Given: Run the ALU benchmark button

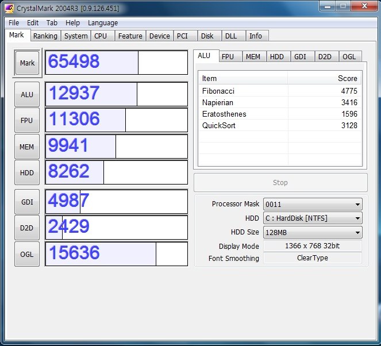Looking at the screenshot, I should tap(27, 94).
